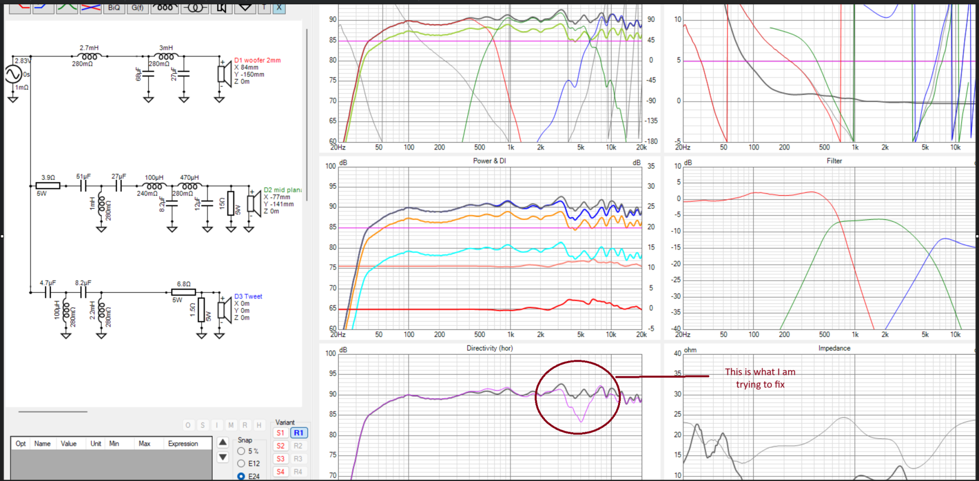Select the 3mH woofer inductor
The width and height of the screenshot is (979, 481).
[x=166, y=56]
